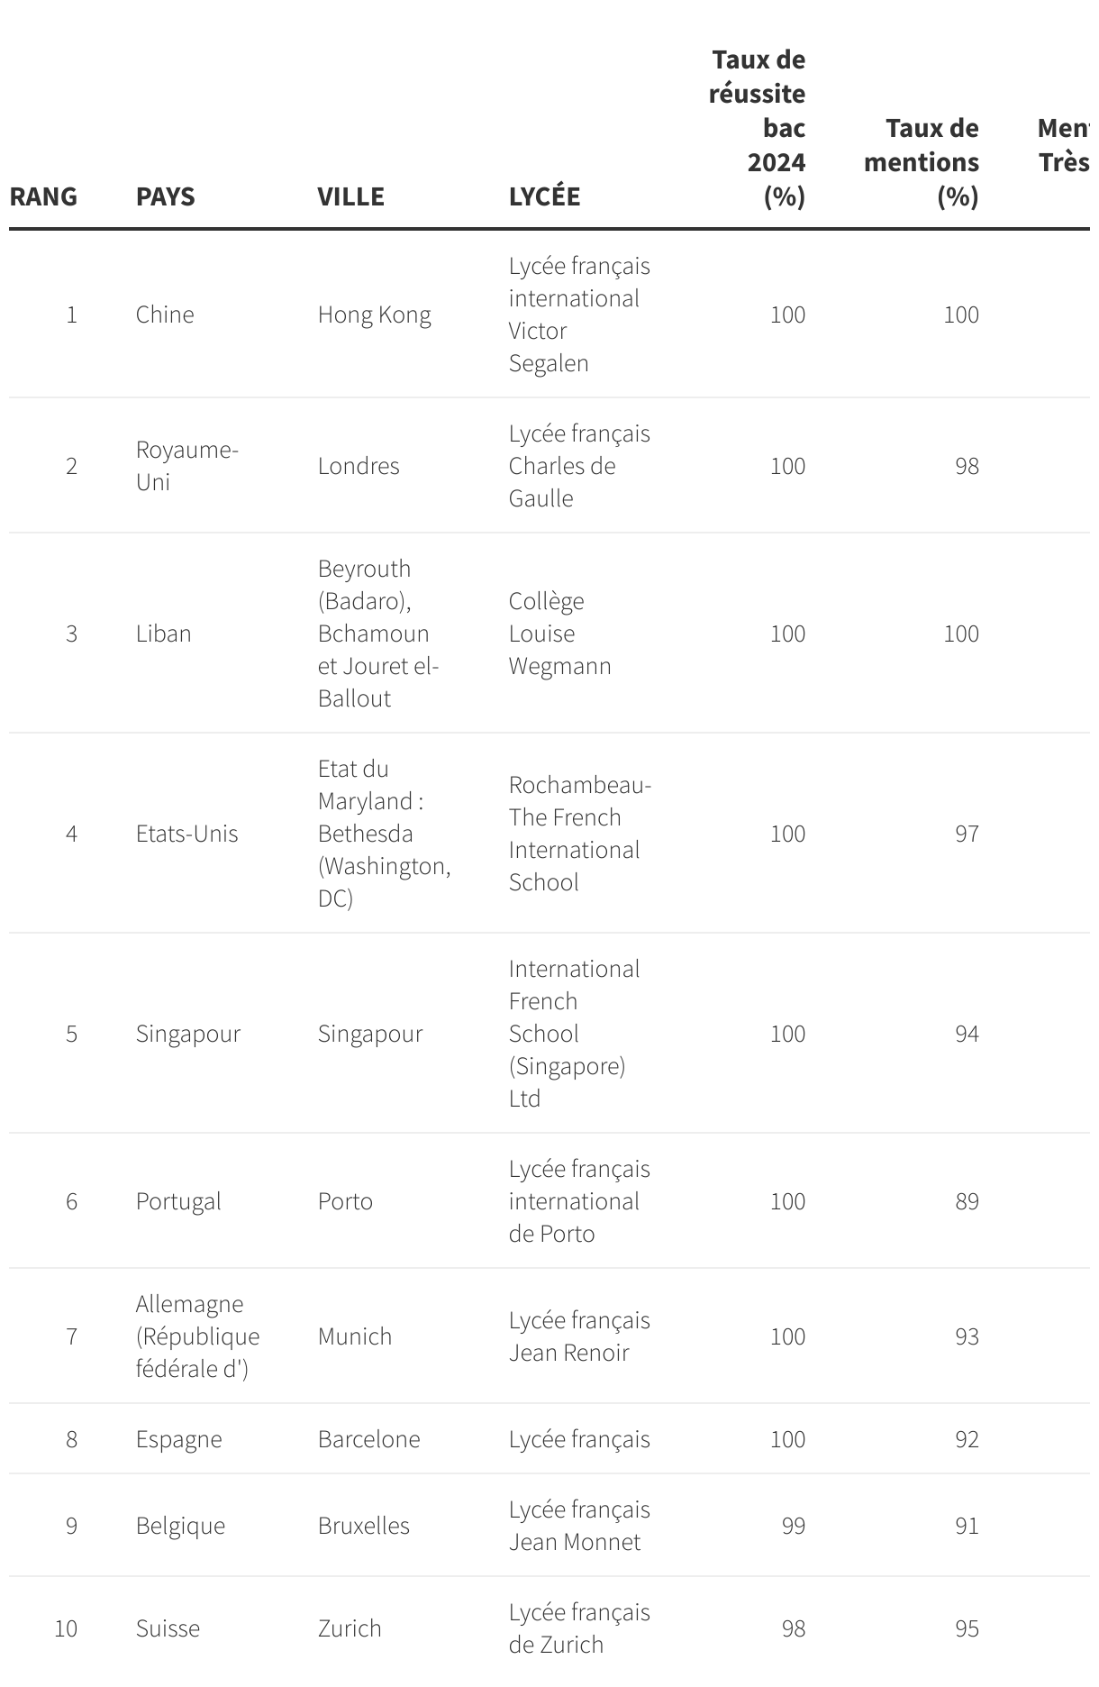Select the Royaume-Uni country cell

(x=186, y=466)
